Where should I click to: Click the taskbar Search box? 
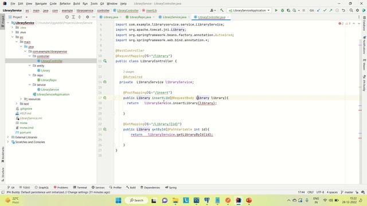click(136, 200)
